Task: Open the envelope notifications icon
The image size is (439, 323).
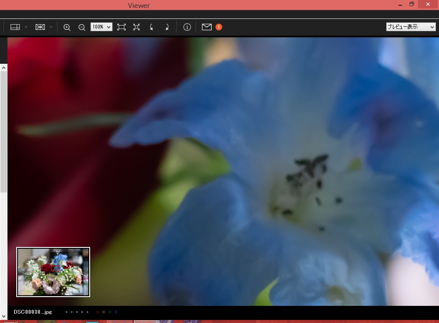Action: click(x=207, y=27)
